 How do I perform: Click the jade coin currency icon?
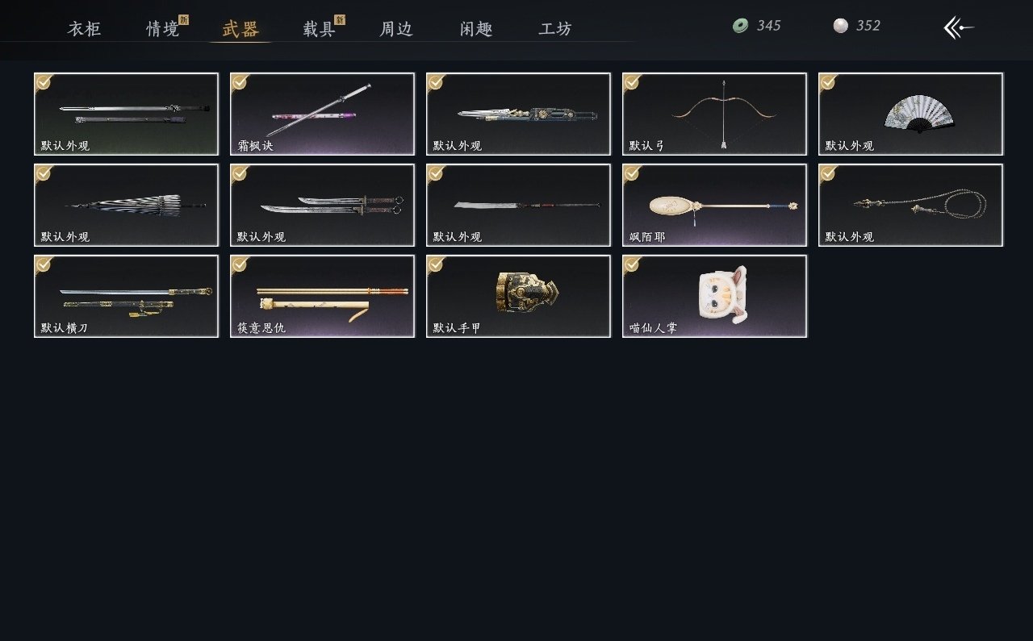click(740, 26)
